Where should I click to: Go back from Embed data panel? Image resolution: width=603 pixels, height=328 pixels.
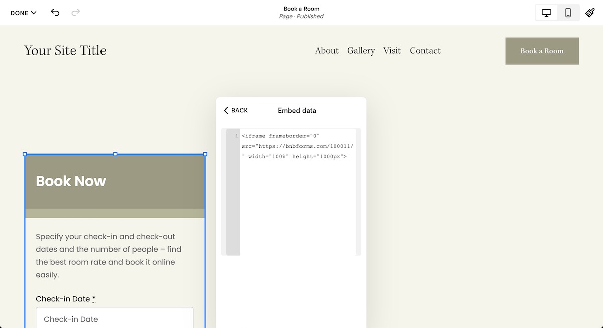236,110
